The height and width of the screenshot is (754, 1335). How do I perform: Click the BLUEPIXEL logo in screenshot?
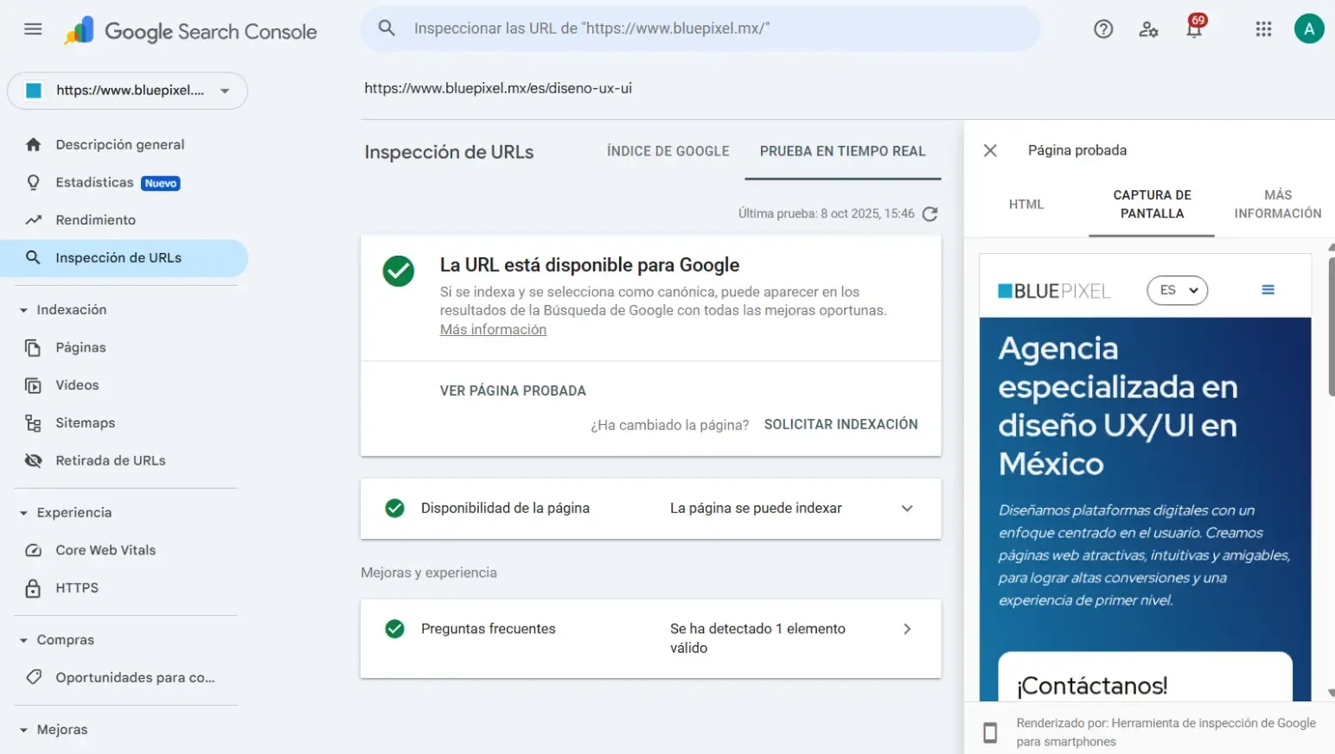coord(1054,291)
